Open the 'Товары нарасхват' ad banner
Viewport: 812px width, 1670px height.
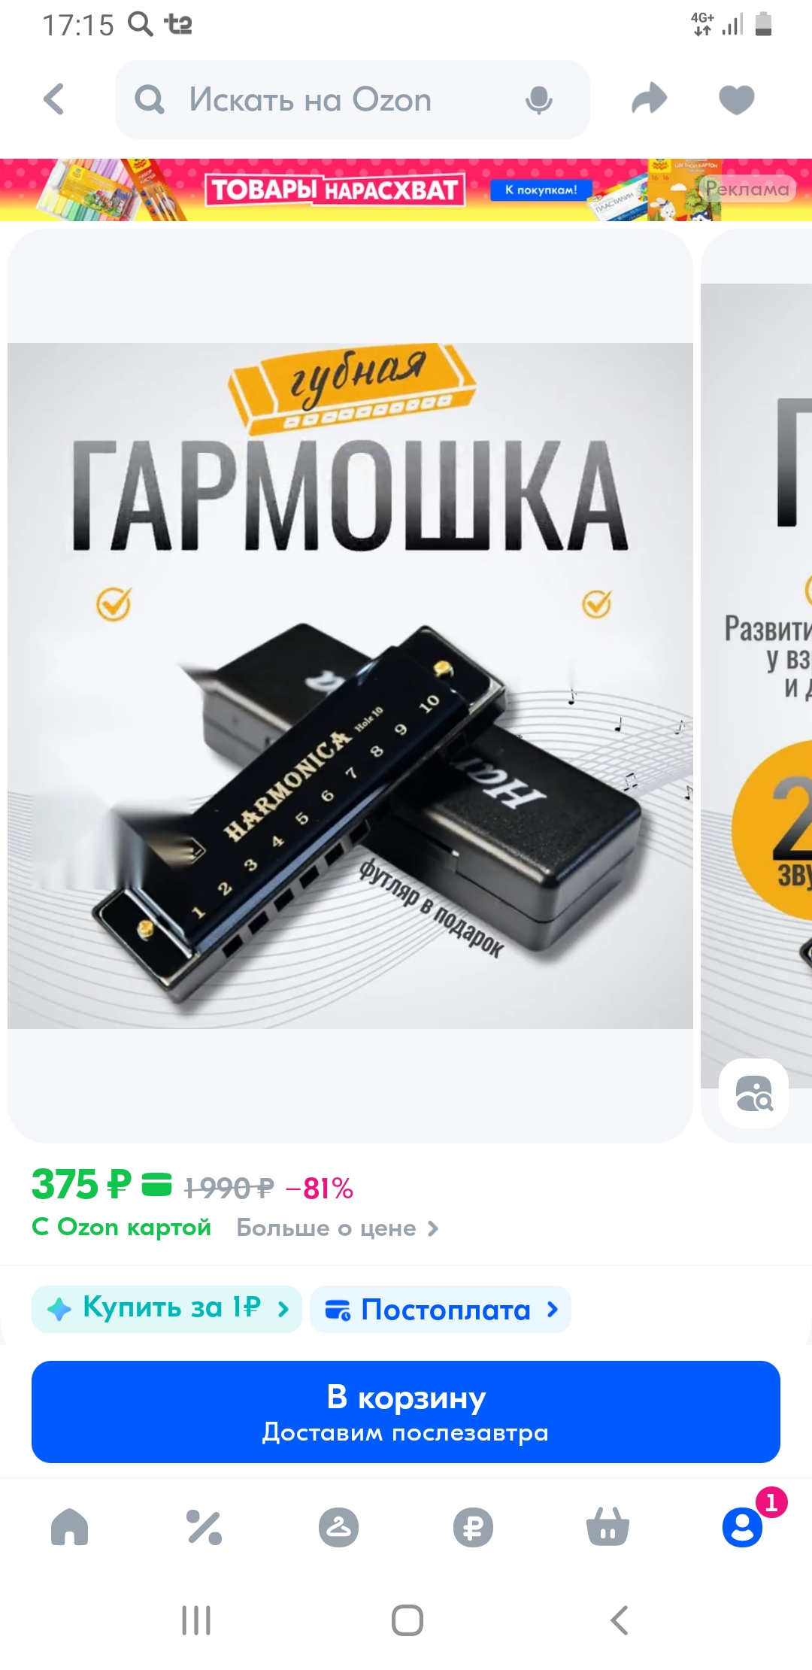coord(406,190)
